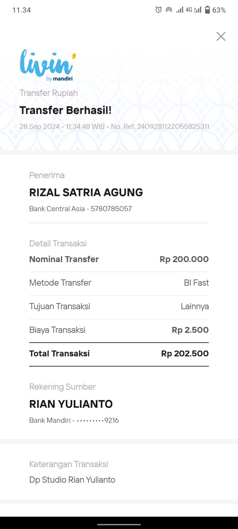
Task: Tap the Lainnya transaction purpose value
Action: point(195,306)
